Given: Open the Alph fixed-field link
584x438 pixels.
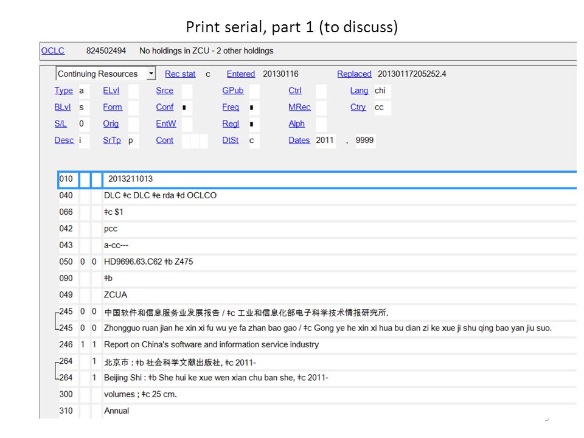Looking at the screenshot, I should [x=296, y=124].
